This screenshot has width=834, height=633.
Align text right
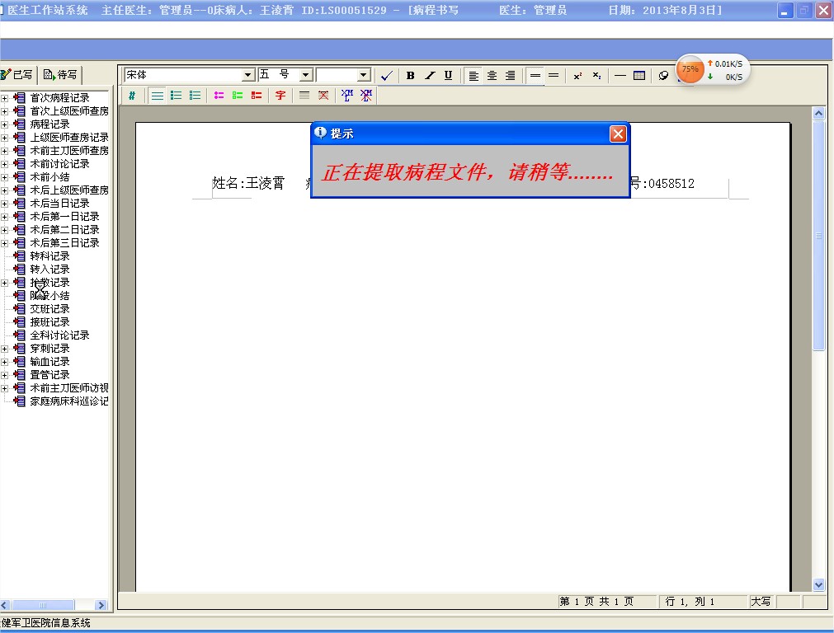(510, 76)
